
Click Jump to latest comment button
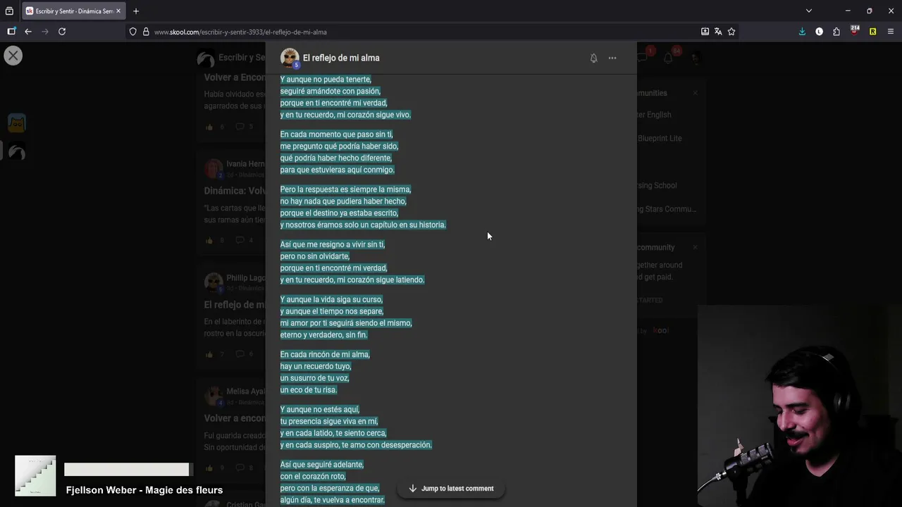pos(451,489)
